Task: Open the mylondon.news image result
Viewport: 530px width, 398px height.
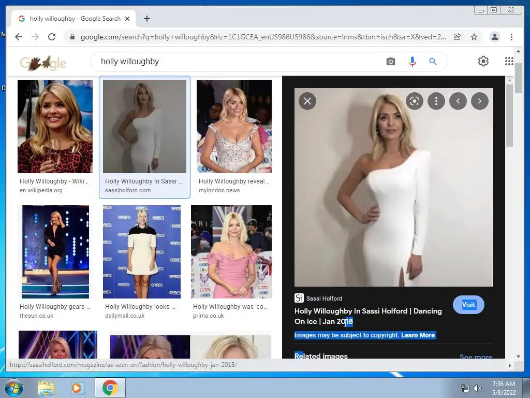Action: (x=234, y=126)
